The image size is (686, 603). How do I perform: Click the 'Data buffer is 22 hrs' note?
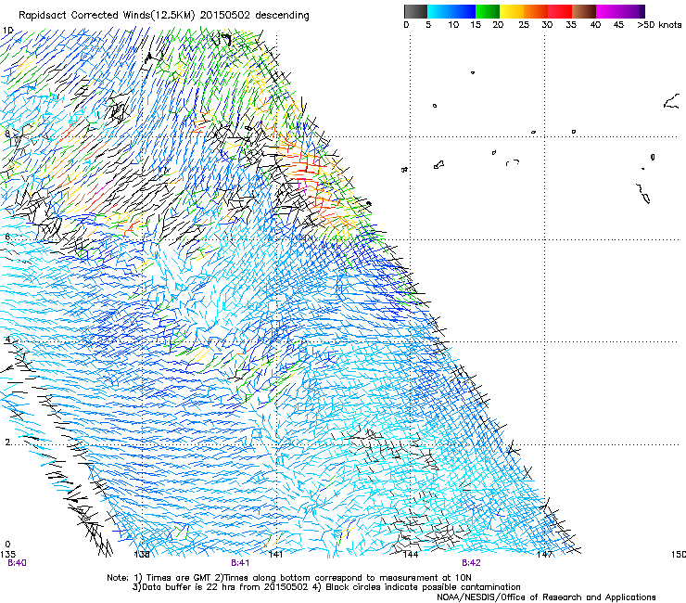(x=327, y=587)
